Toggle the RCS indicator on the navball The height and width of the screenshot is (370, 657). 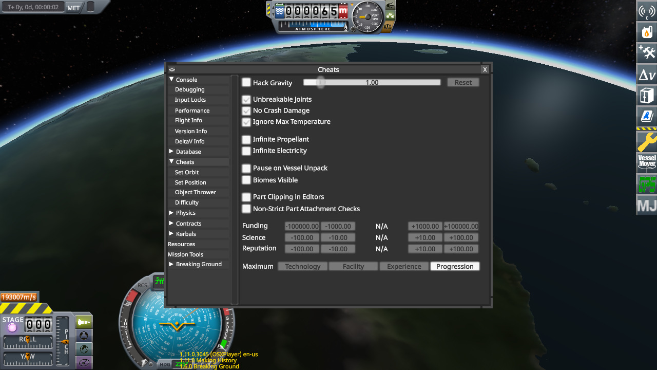click(142, 286)
